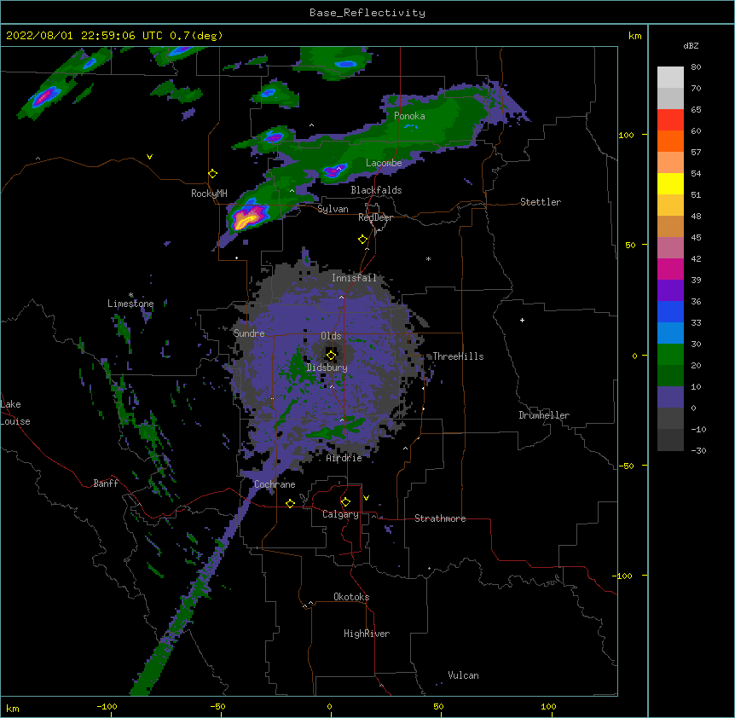735x718 pixels.
Task: Click the white plus marker east of ThreeHills
Action: 522,320
